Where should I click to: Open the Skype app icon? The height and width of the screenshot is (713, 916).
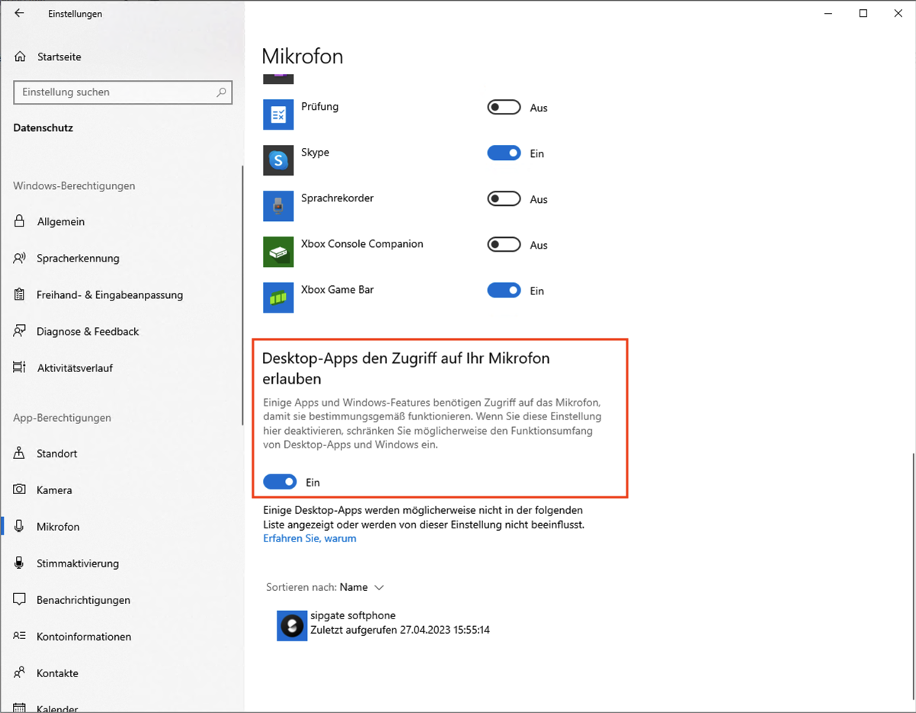278,160
